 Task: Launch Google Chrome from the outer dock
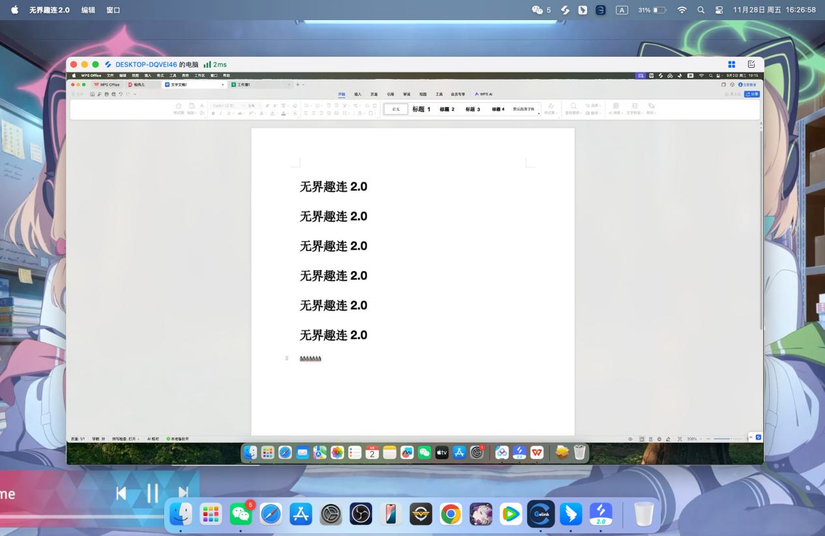click(451, 514)
